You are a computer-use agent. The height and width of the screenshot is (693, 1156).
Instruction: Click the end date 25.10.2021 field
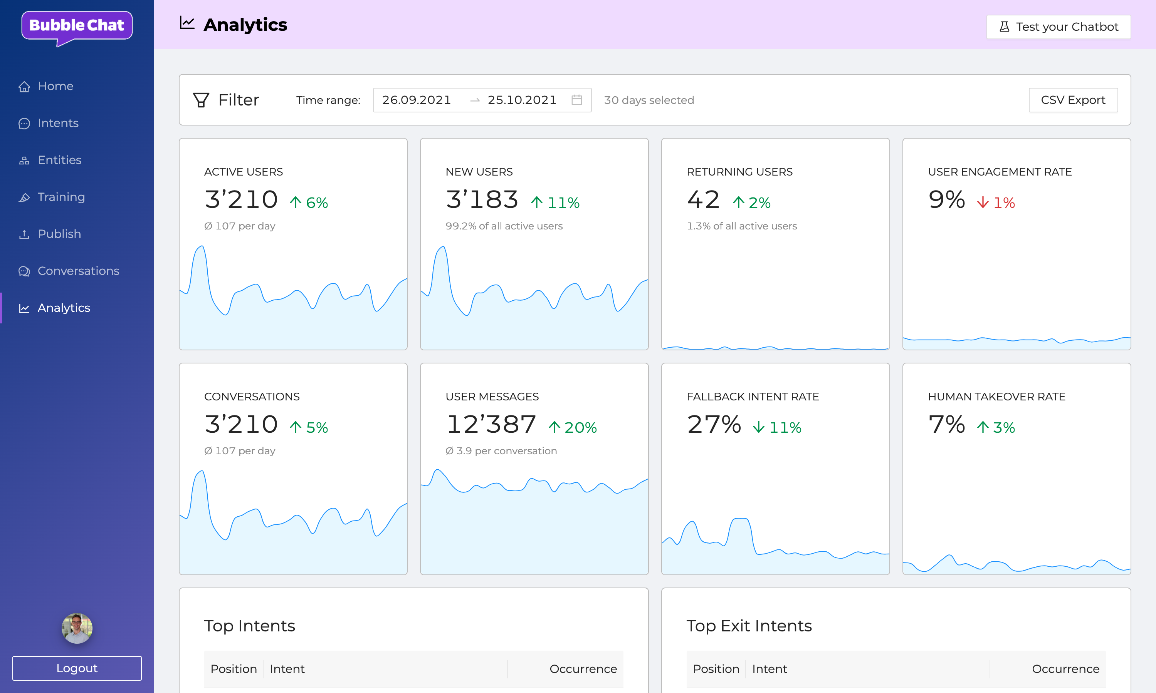coord(522,100)
